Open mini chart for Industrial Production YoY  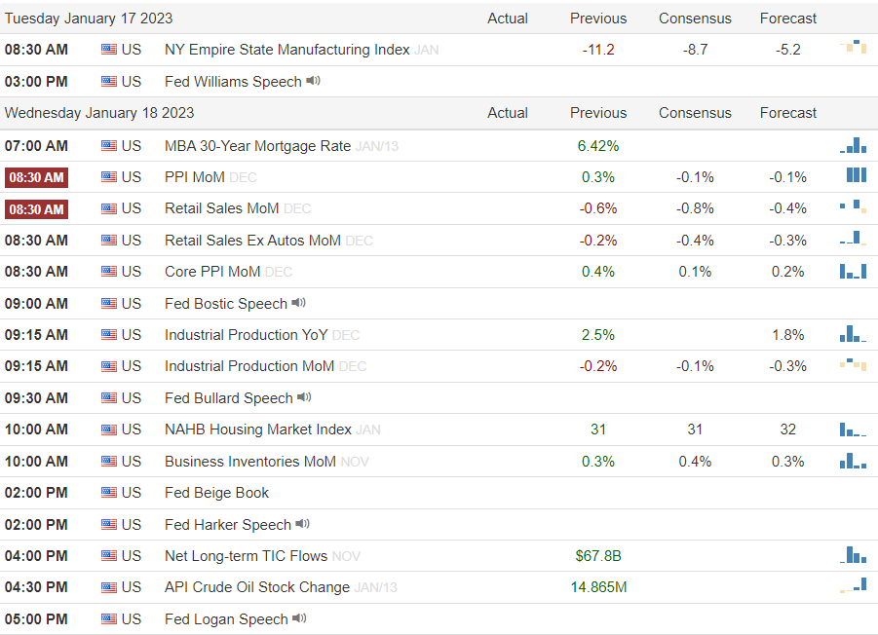853,334
